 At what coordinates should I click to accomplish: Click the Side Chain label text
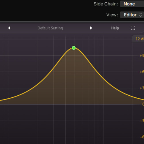[x=106, y=4]
